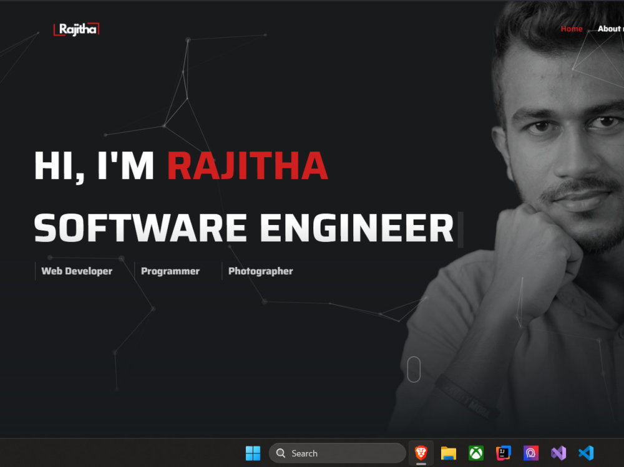Open IntelliJ IDEA from the taskbar
Viewport: 624px width, 467px height.
tap(504, 453)
